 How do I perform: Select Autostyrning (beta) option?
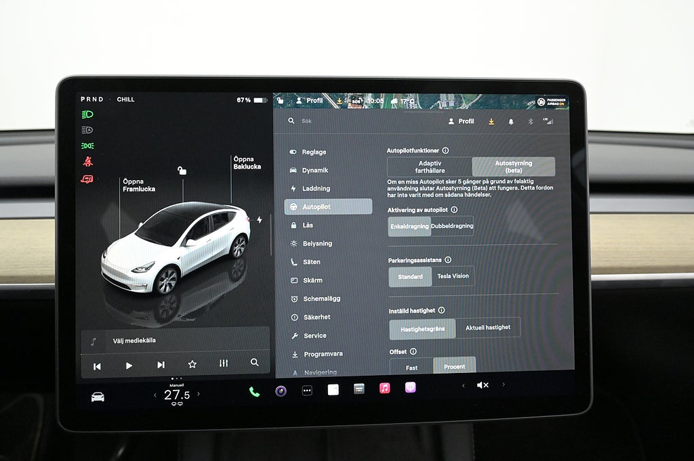[513, 167]
